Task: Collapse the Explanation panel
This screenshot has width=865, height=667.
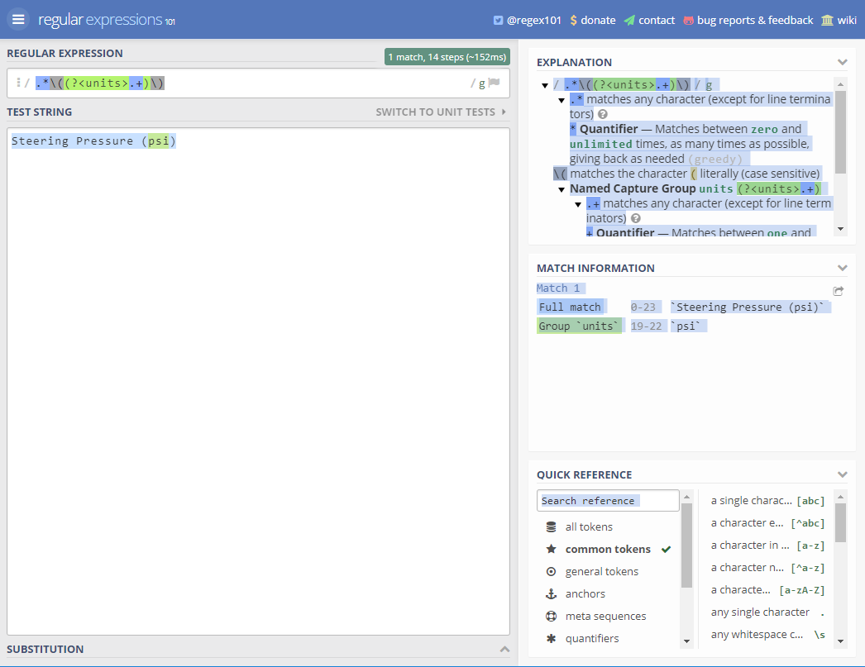Action: pyautogui.click(x=842, y=62)
